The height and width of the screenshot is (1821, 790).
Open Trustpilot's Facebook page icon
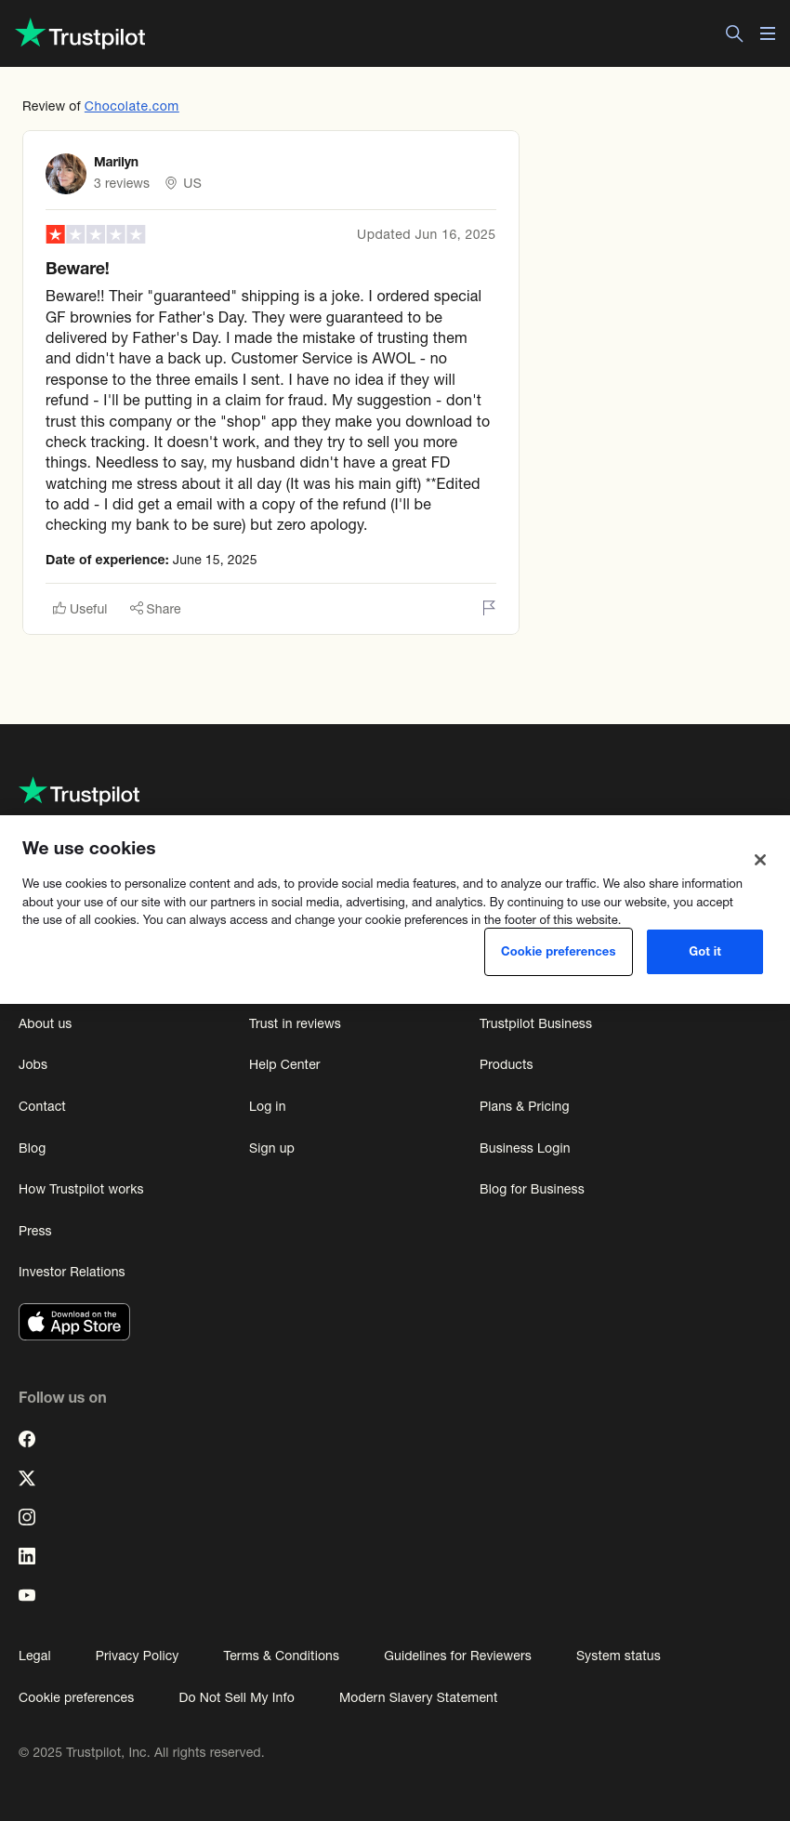pyautogui.click(x=27, y=1439)
